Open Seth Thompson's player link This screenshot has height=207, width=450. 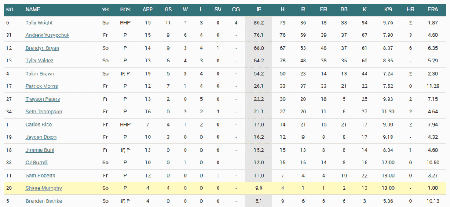[44, 112]
